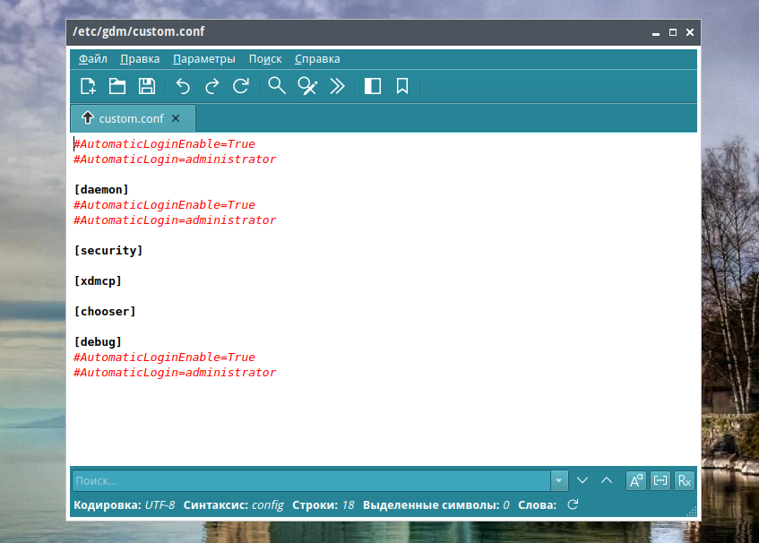Toggle match case search option
The width and height of the screenshot is (759, 543).
pyautogui.click(x=636, y=480)
